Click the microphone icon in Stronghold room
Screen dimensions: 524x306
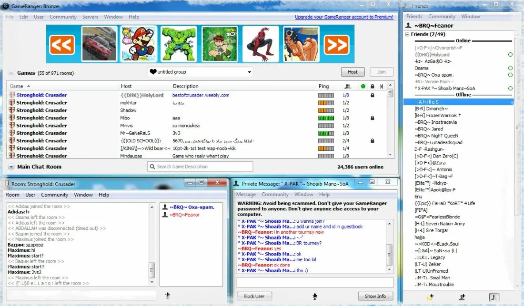tap(168, 296)
